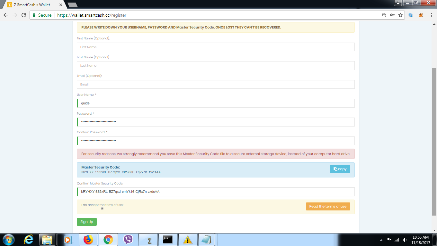Screen dimensions: 437x246
Task: Open the MetaMask fox extension
Action: pos(421,15)
